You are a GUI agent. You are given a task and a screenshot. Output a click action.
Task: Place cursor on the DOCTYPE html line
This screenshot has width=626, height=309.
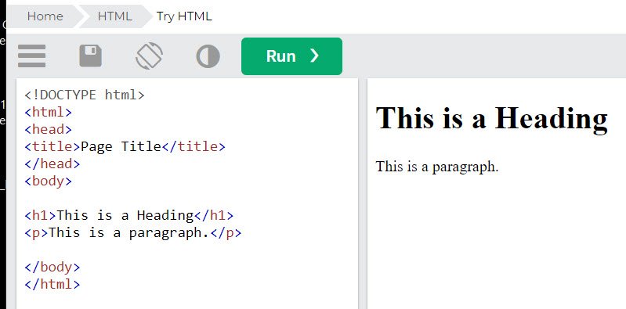[85, 95]
